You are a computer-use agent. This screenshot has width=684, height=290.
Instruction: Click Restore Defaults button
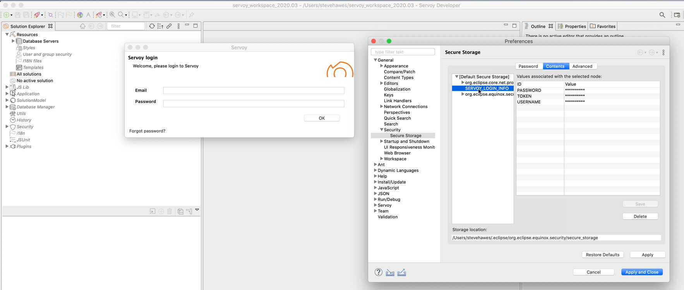(x=603, y=255)
